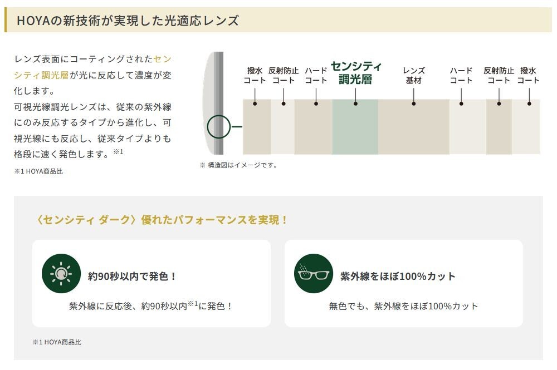Click the gold highlighted センシティ調光層 text in paragraph
The height and width of the screenshot is (370, 557).
point(92,67)
